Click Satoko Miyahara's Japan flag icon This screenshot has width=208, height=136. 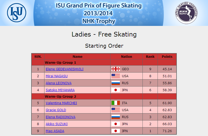(x=116, y=90)
